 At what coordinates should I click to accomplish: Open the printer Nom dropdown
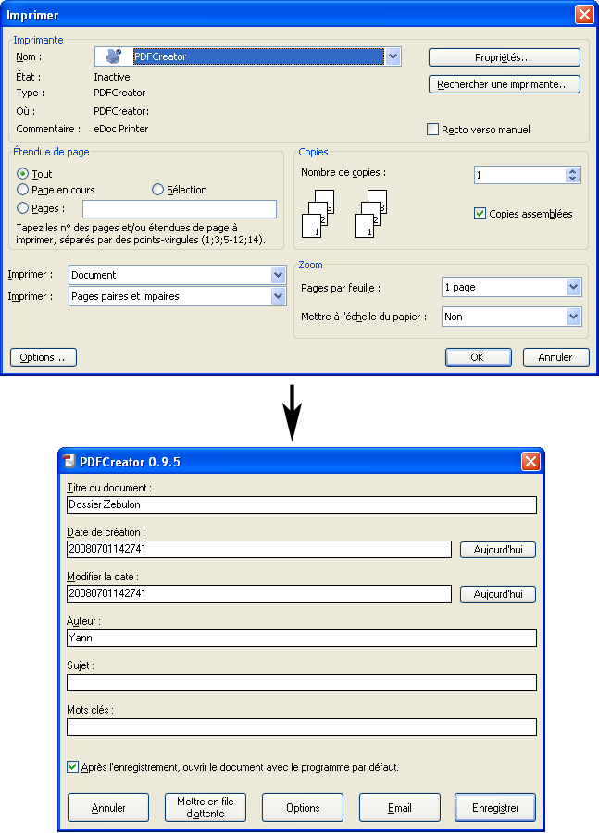393,56
